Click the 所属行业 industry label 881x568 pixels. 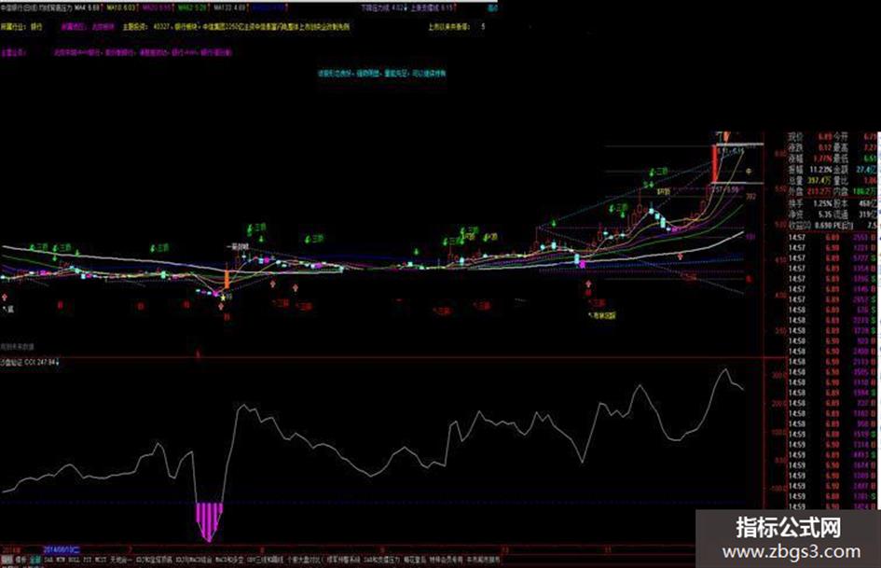point(13,26)
